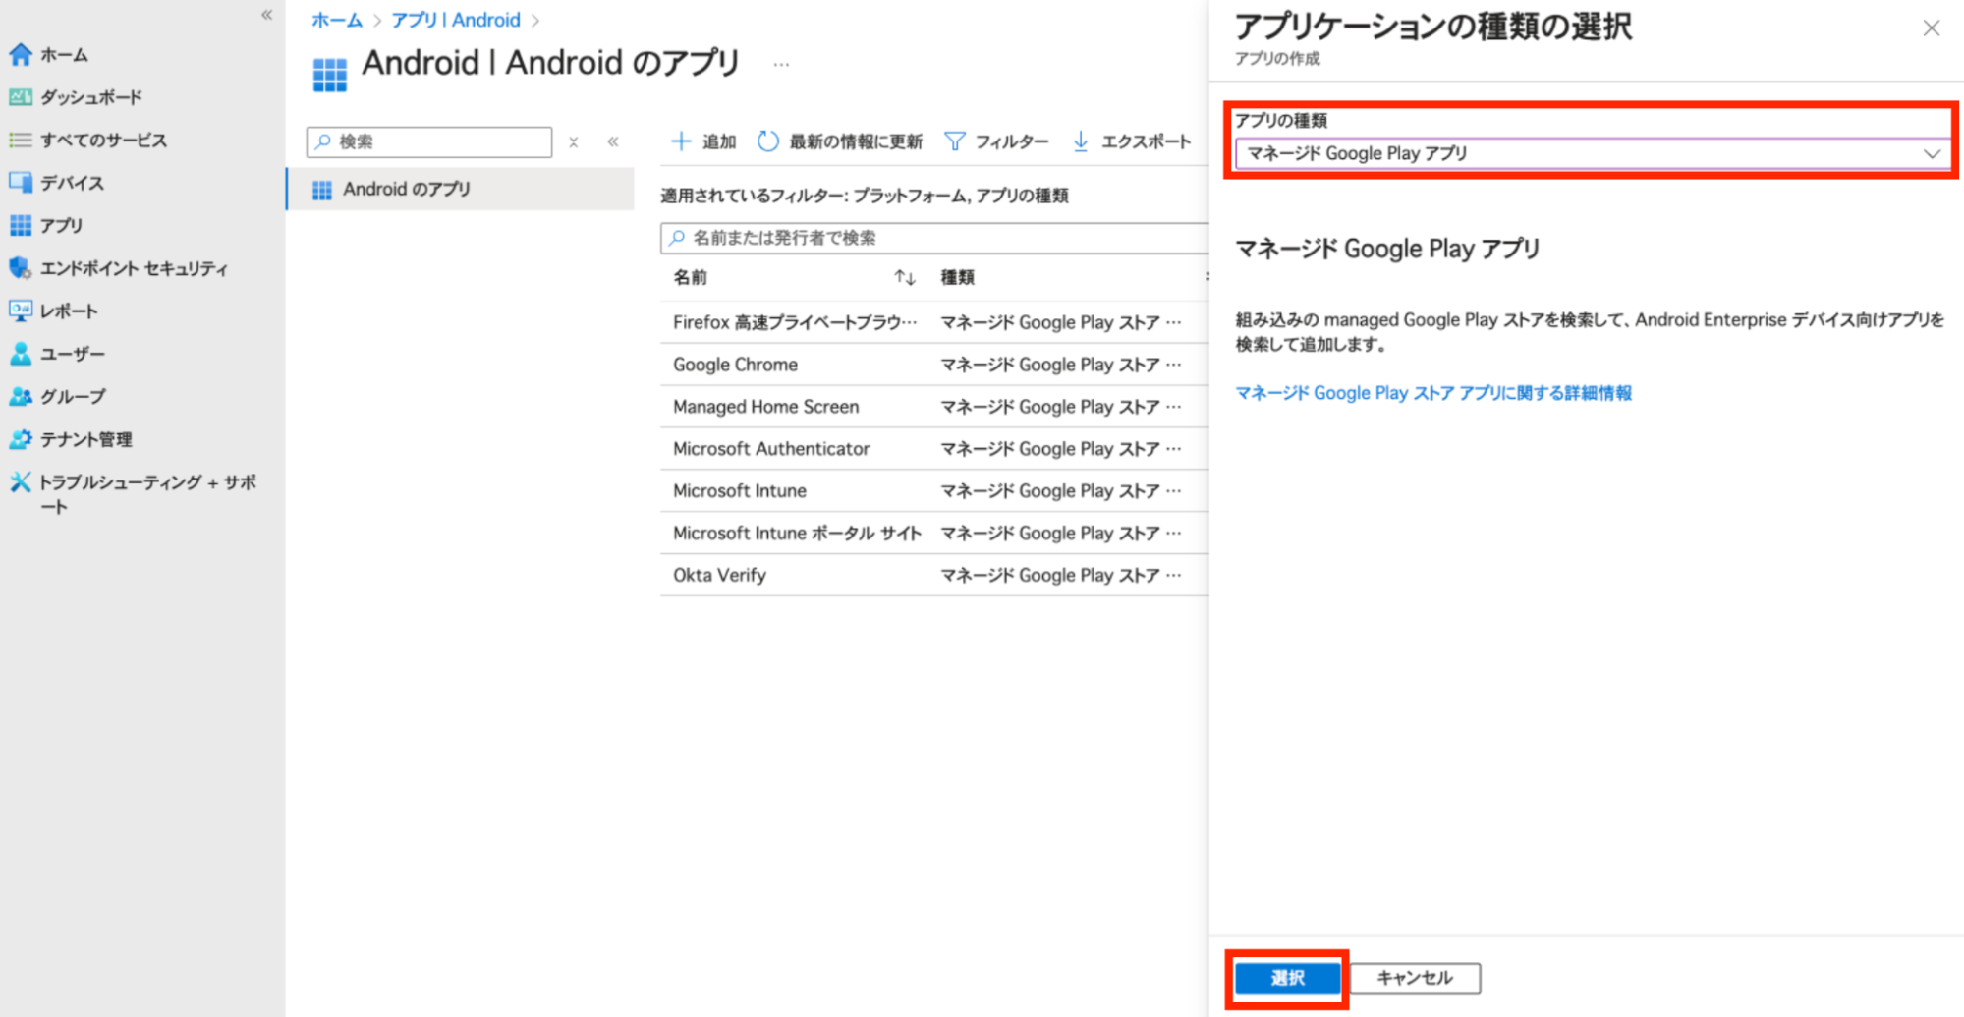
Task: Select the Android apps menu item
Action: (406, 189)
